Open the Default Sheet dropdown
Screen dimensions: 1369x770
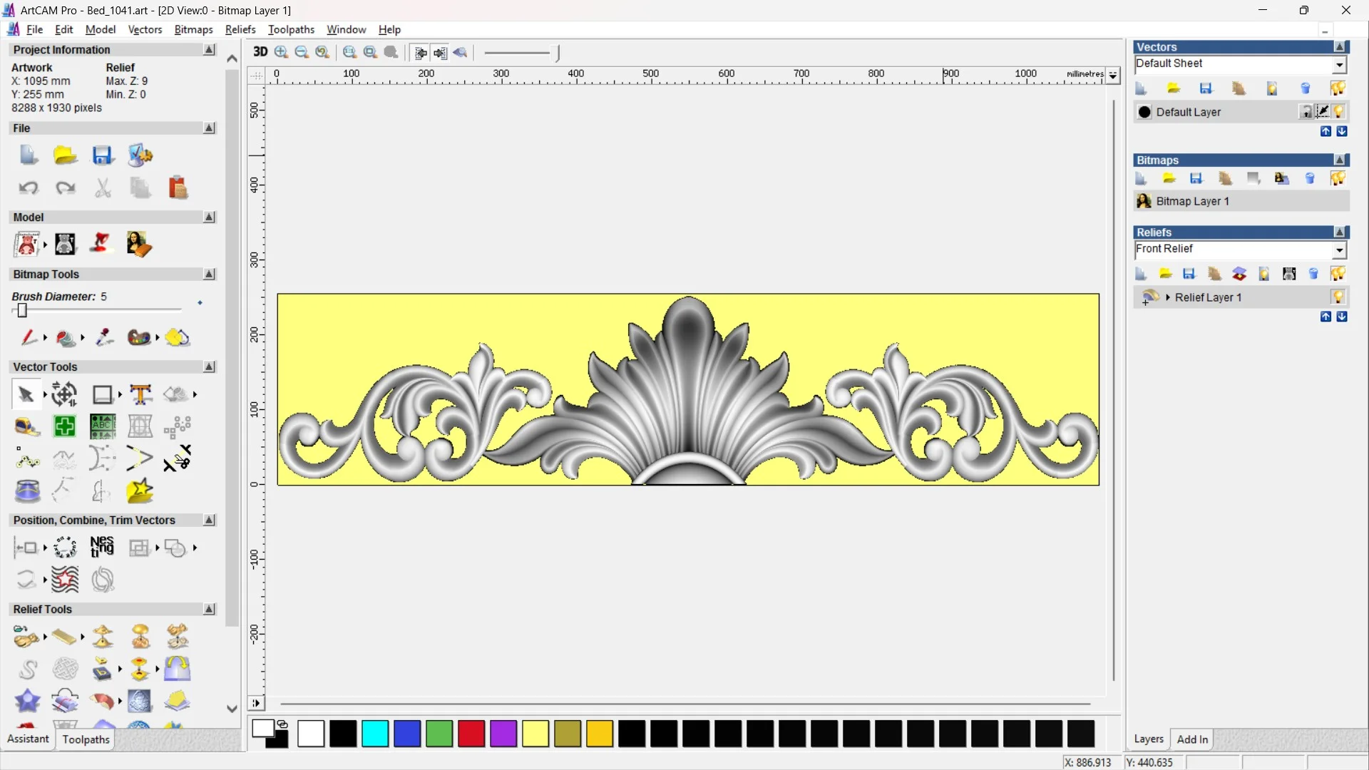(x=1339, y=65)
